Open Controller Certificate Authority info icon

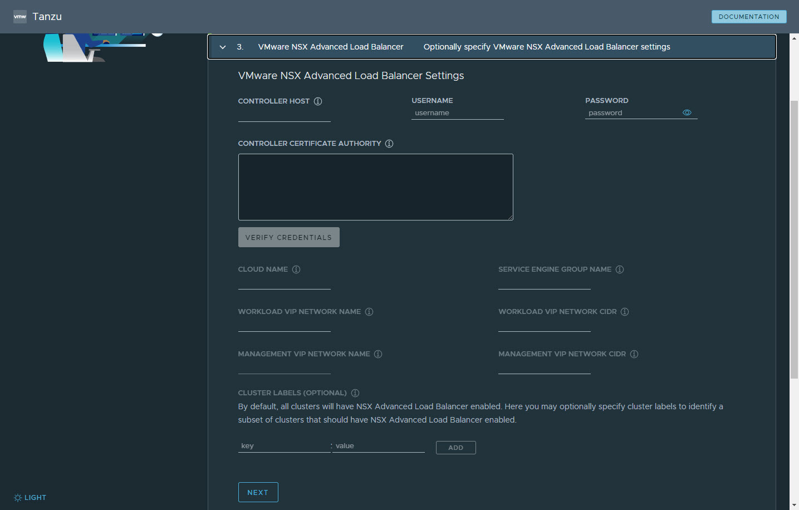[389, 144]
